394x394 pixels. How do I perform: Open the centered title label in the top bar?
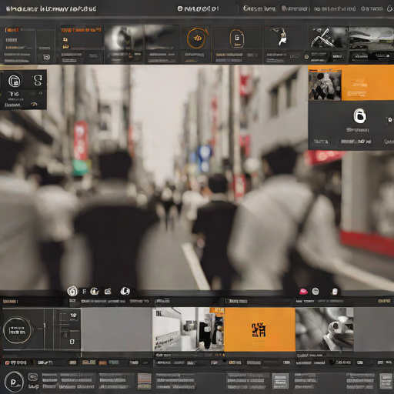click(x=198, y=8)
